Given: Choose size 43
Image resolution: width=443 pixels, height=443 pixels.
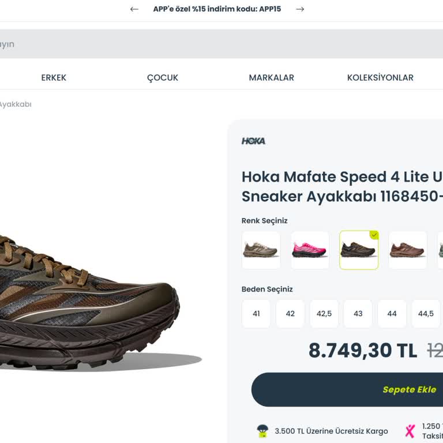Looking at the screenshot, I should pyautogui.click(x=358, y=314).
